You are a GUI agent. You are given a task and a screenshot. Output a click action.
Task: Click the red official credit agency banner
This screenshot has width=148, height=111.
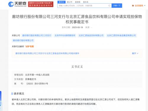pyautogui.click(x=41, y=4)
